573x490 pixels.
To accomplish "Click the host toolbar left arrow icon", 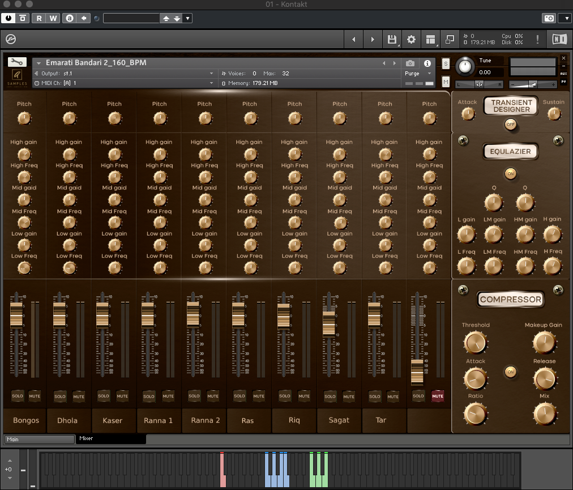I will coord(84,18).
